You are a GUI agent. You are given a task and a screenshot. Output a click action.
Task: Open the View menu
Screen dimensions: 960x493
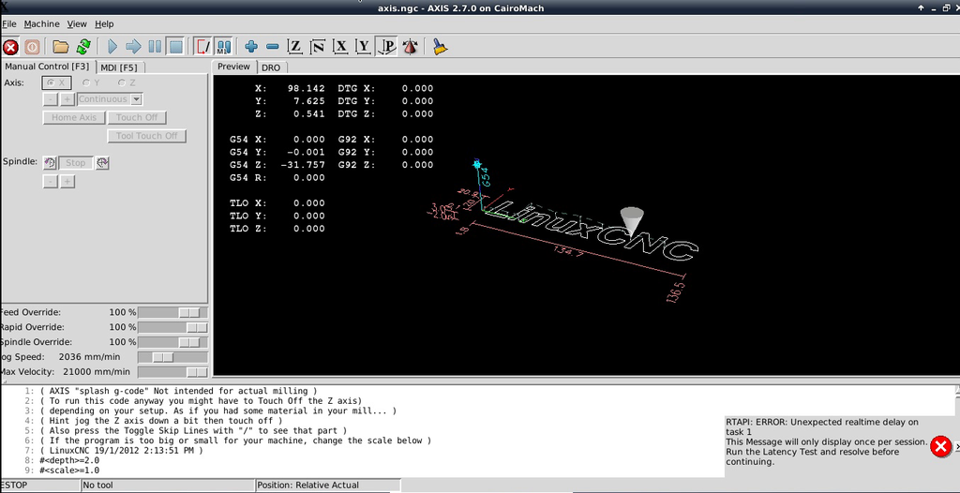77,23
